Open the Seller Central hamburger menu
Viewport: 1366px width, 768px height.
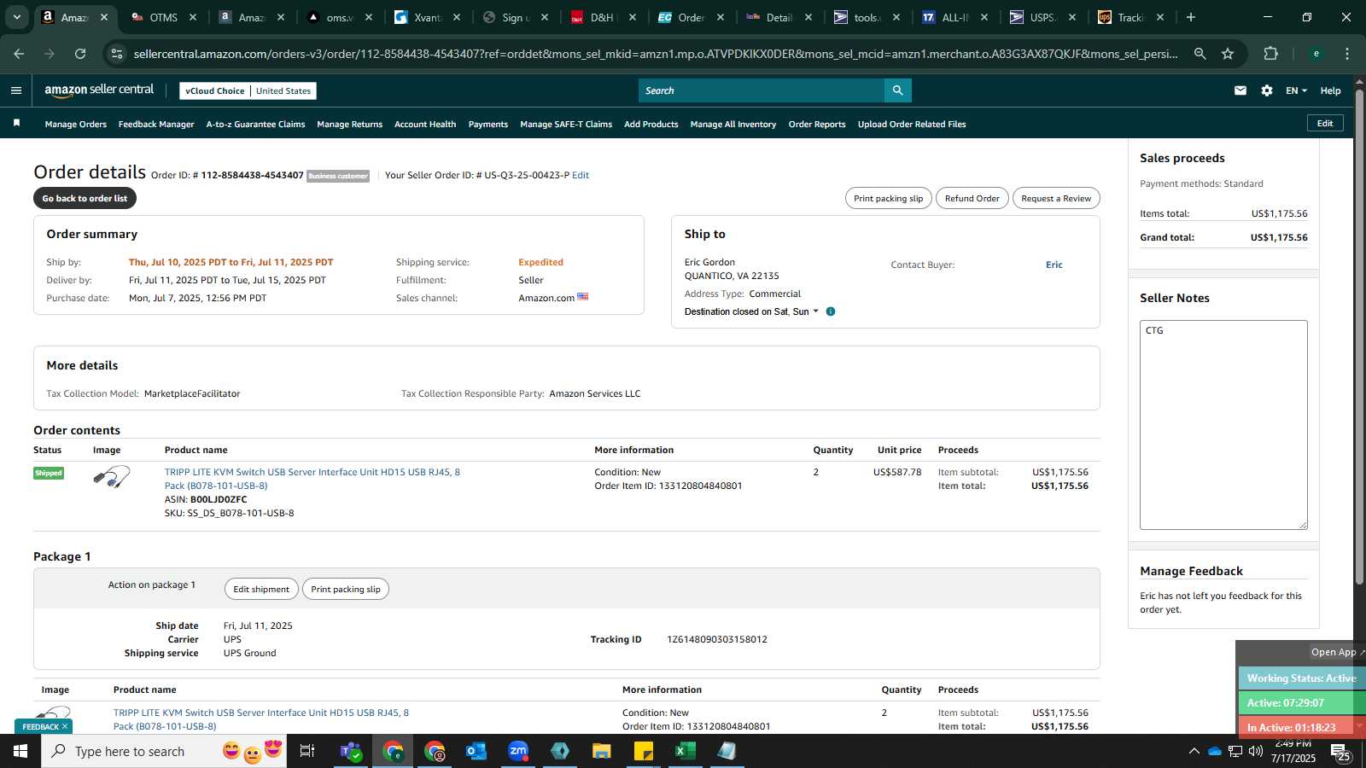tap(15, 90)
